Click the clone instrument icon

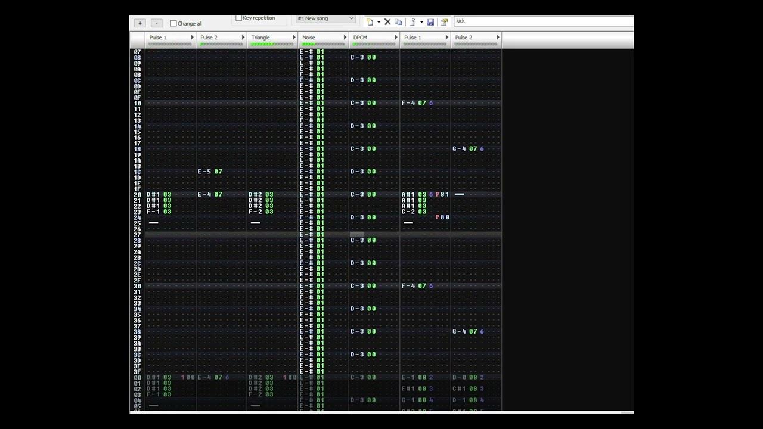pos(398,22)
